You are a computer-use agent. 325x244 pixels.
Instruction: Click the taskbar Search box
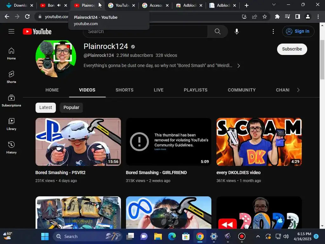(87, 236)
